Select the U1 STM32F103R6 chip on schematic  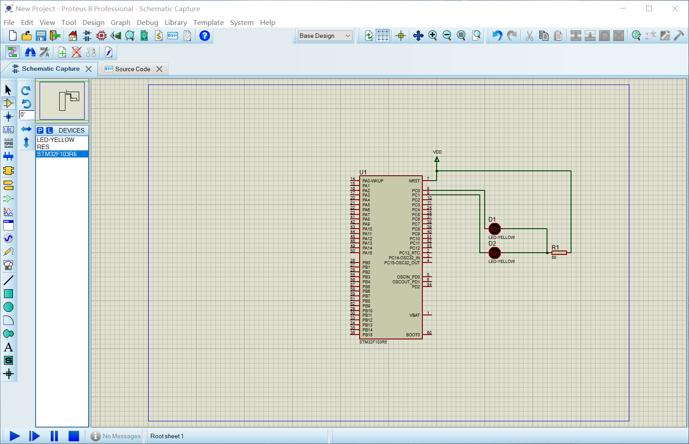click(391, 257)
